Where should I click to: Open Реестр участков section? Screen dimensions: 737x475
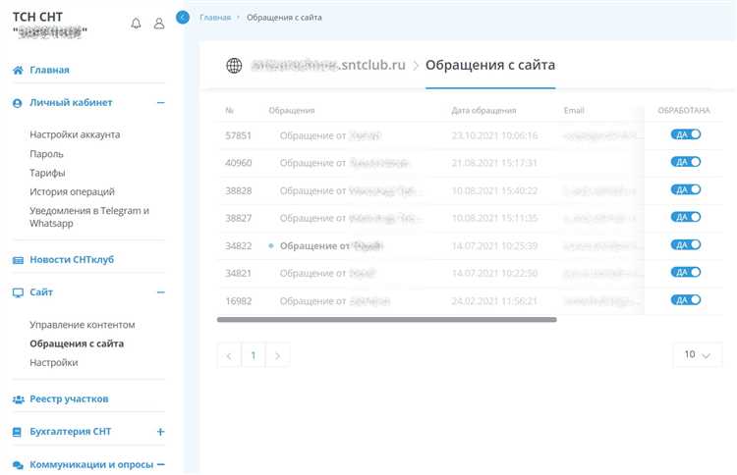click(x=69, y=399)
